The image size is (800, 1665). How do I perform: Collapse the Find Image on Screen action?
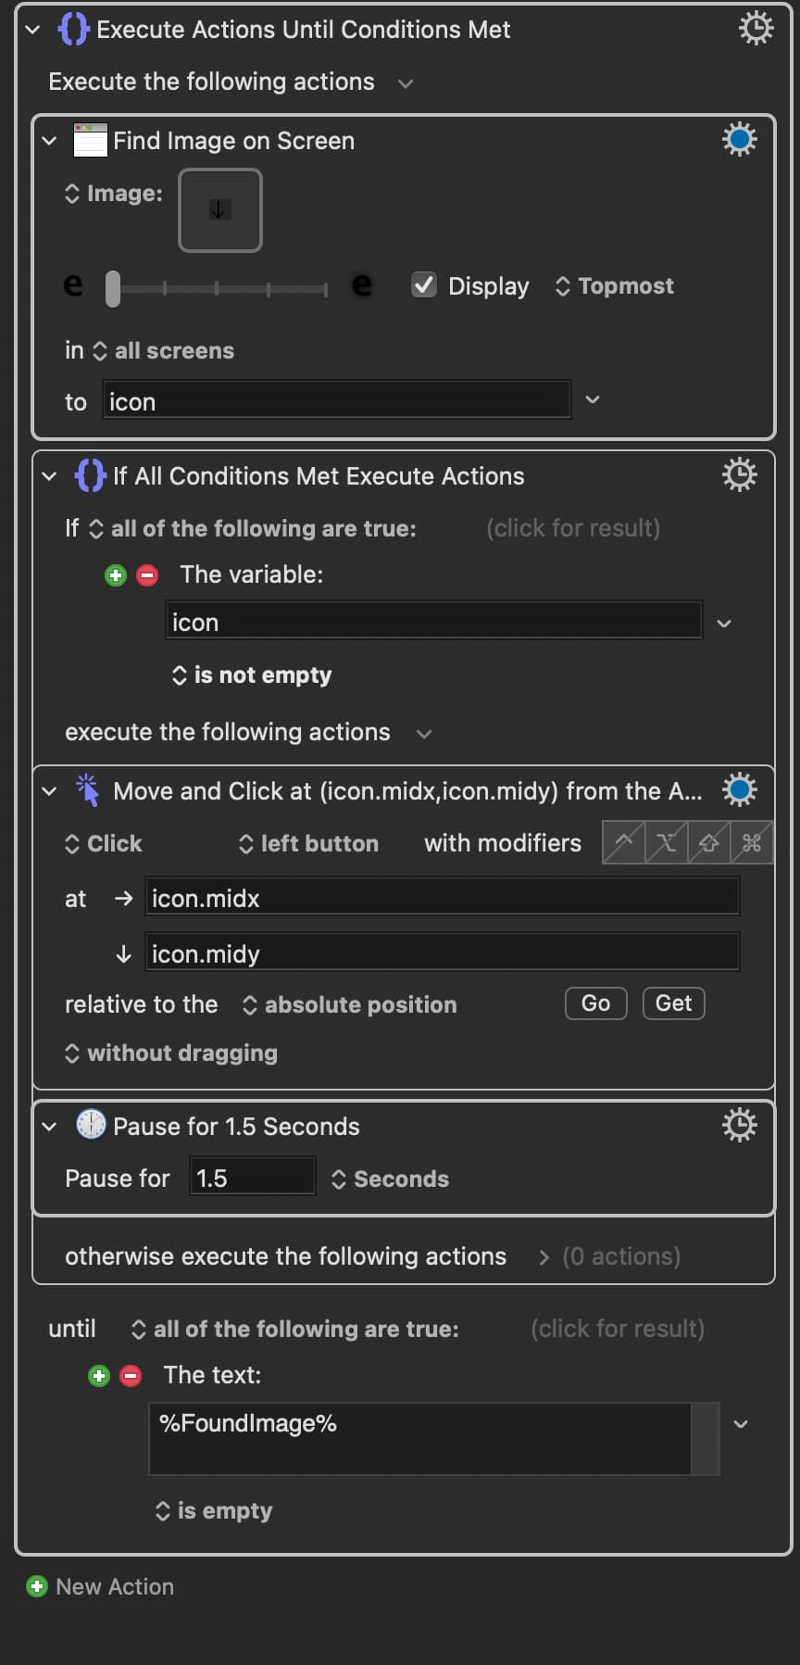(50, 141)
